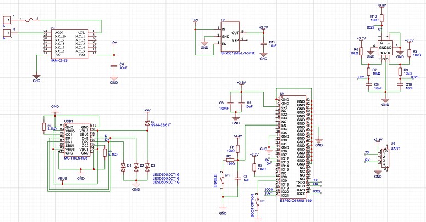Screen dimensions: 426x222
Task: Select resistor R9 symbol
Action: 400,72
